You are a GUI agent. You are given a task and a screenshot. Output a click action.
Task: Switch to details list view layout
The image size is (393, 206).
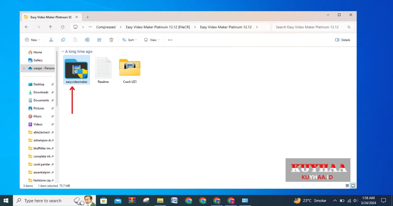347,186
